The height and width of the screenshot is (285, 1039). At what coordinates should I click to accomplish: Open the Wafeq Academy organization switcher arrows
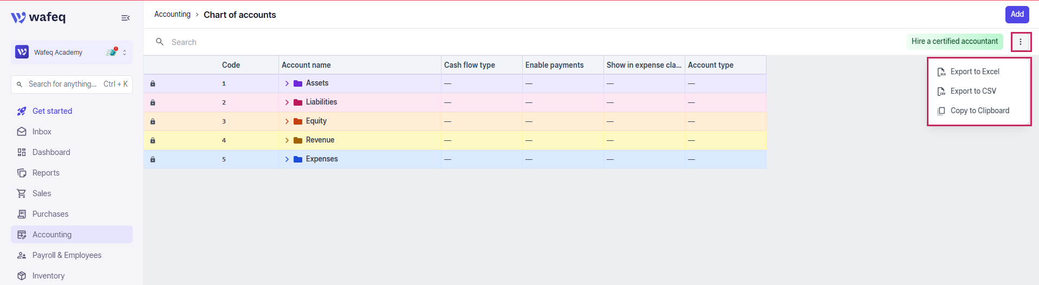[125, 53]
